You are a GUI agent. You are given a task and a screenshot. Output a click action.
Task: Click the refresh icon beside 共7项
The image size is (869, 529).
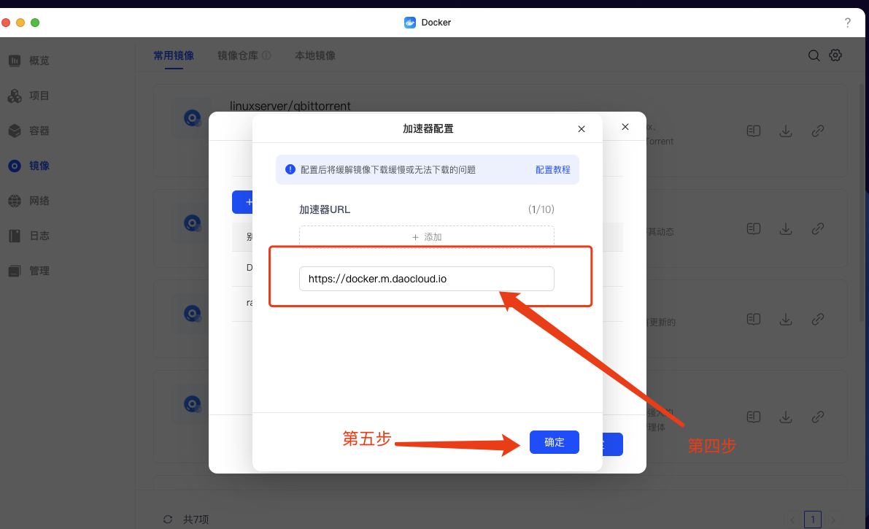168,520
